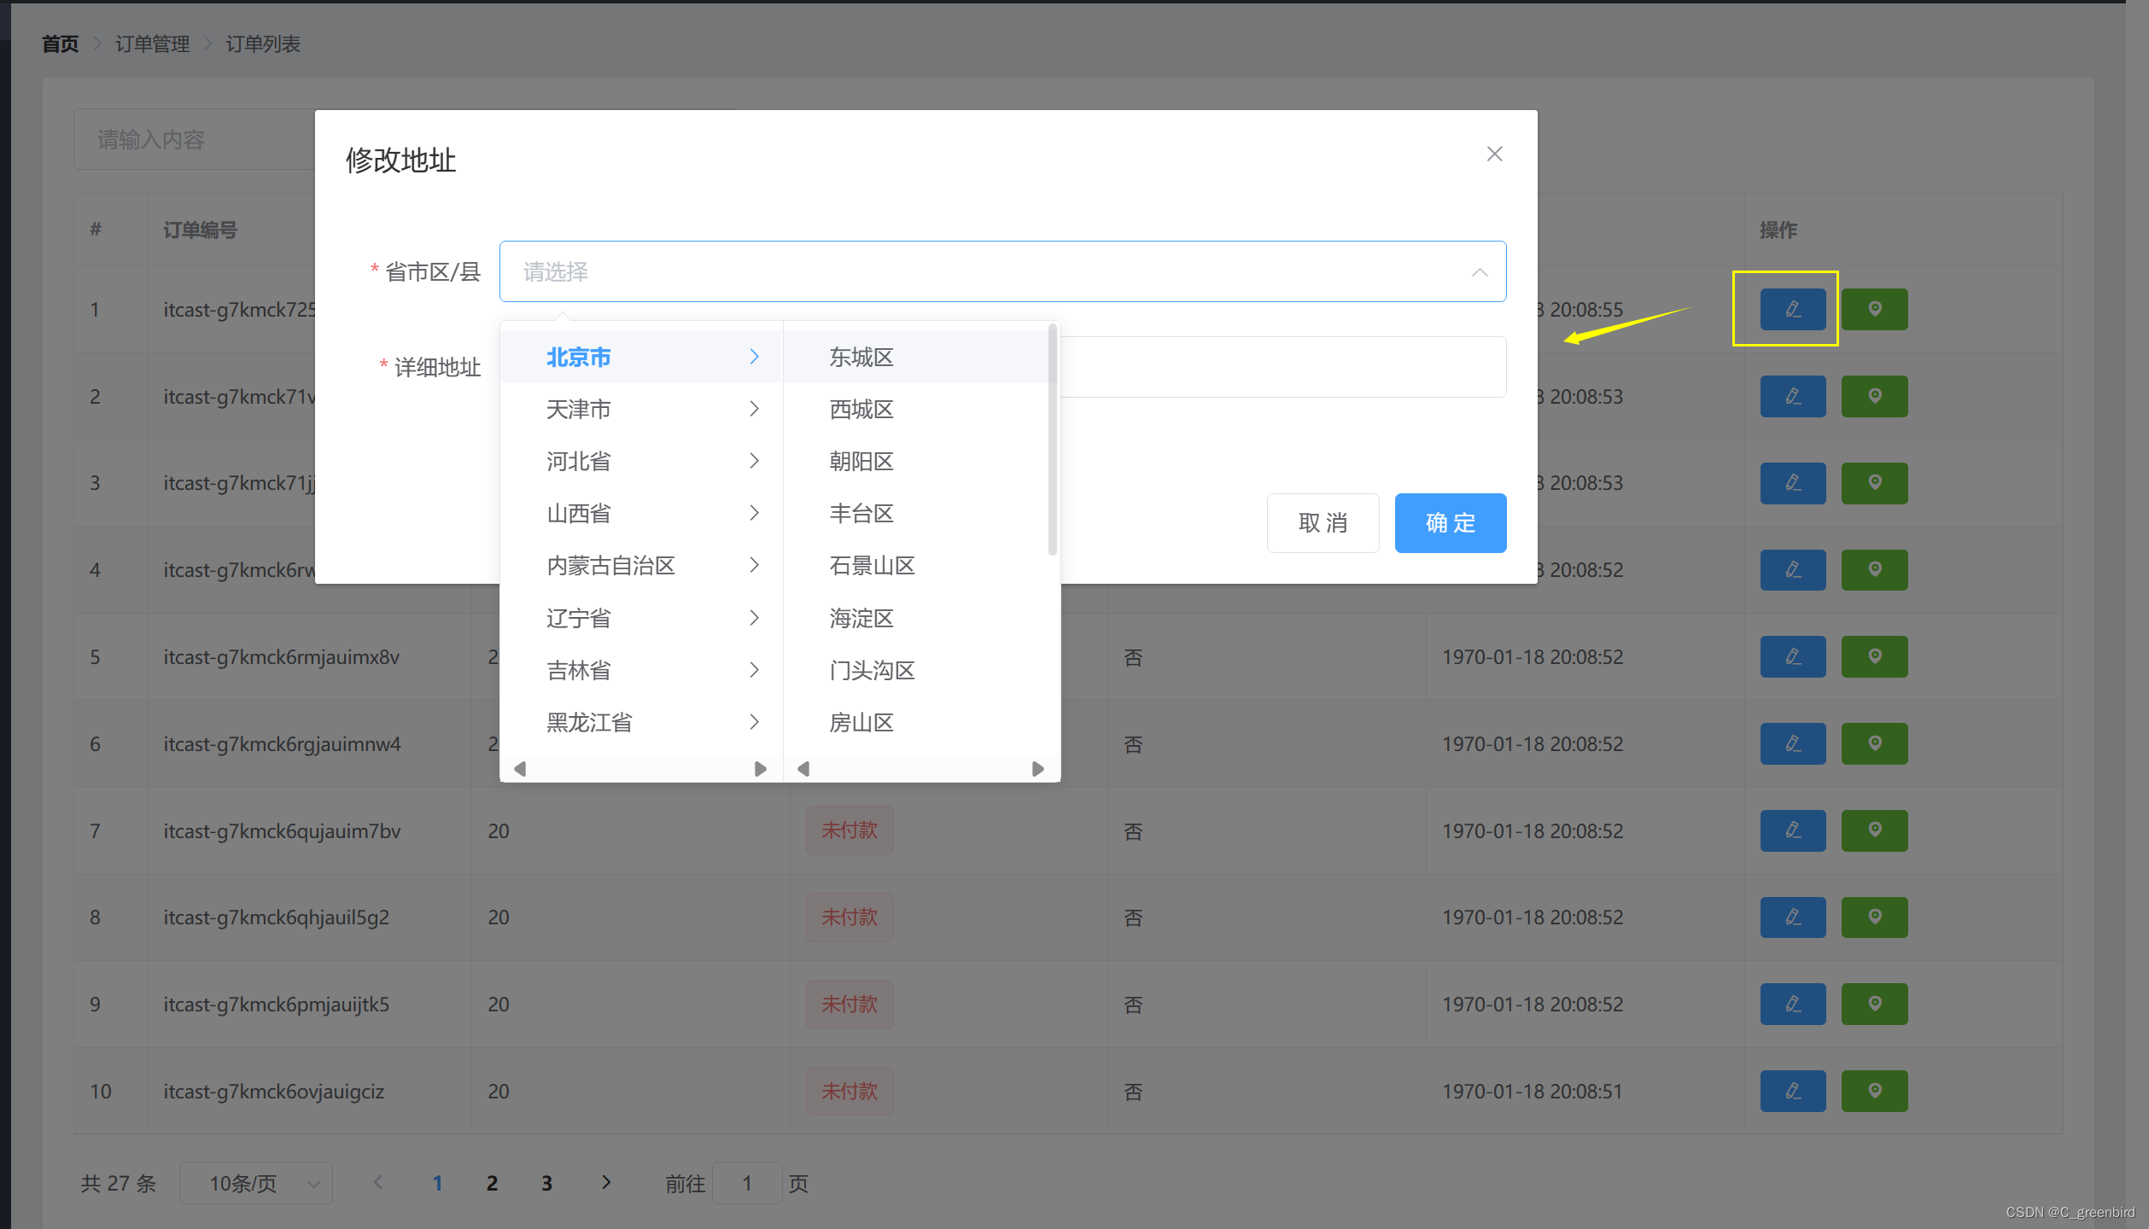
Task: Click province list right scroll arrow
Action: click(x=760, y=769)
